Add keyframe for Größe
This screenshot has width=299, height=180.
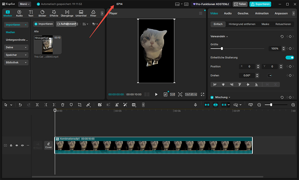[290, 48]
